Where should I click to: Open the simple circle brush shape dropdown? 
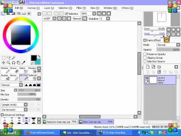pos(26,105)
